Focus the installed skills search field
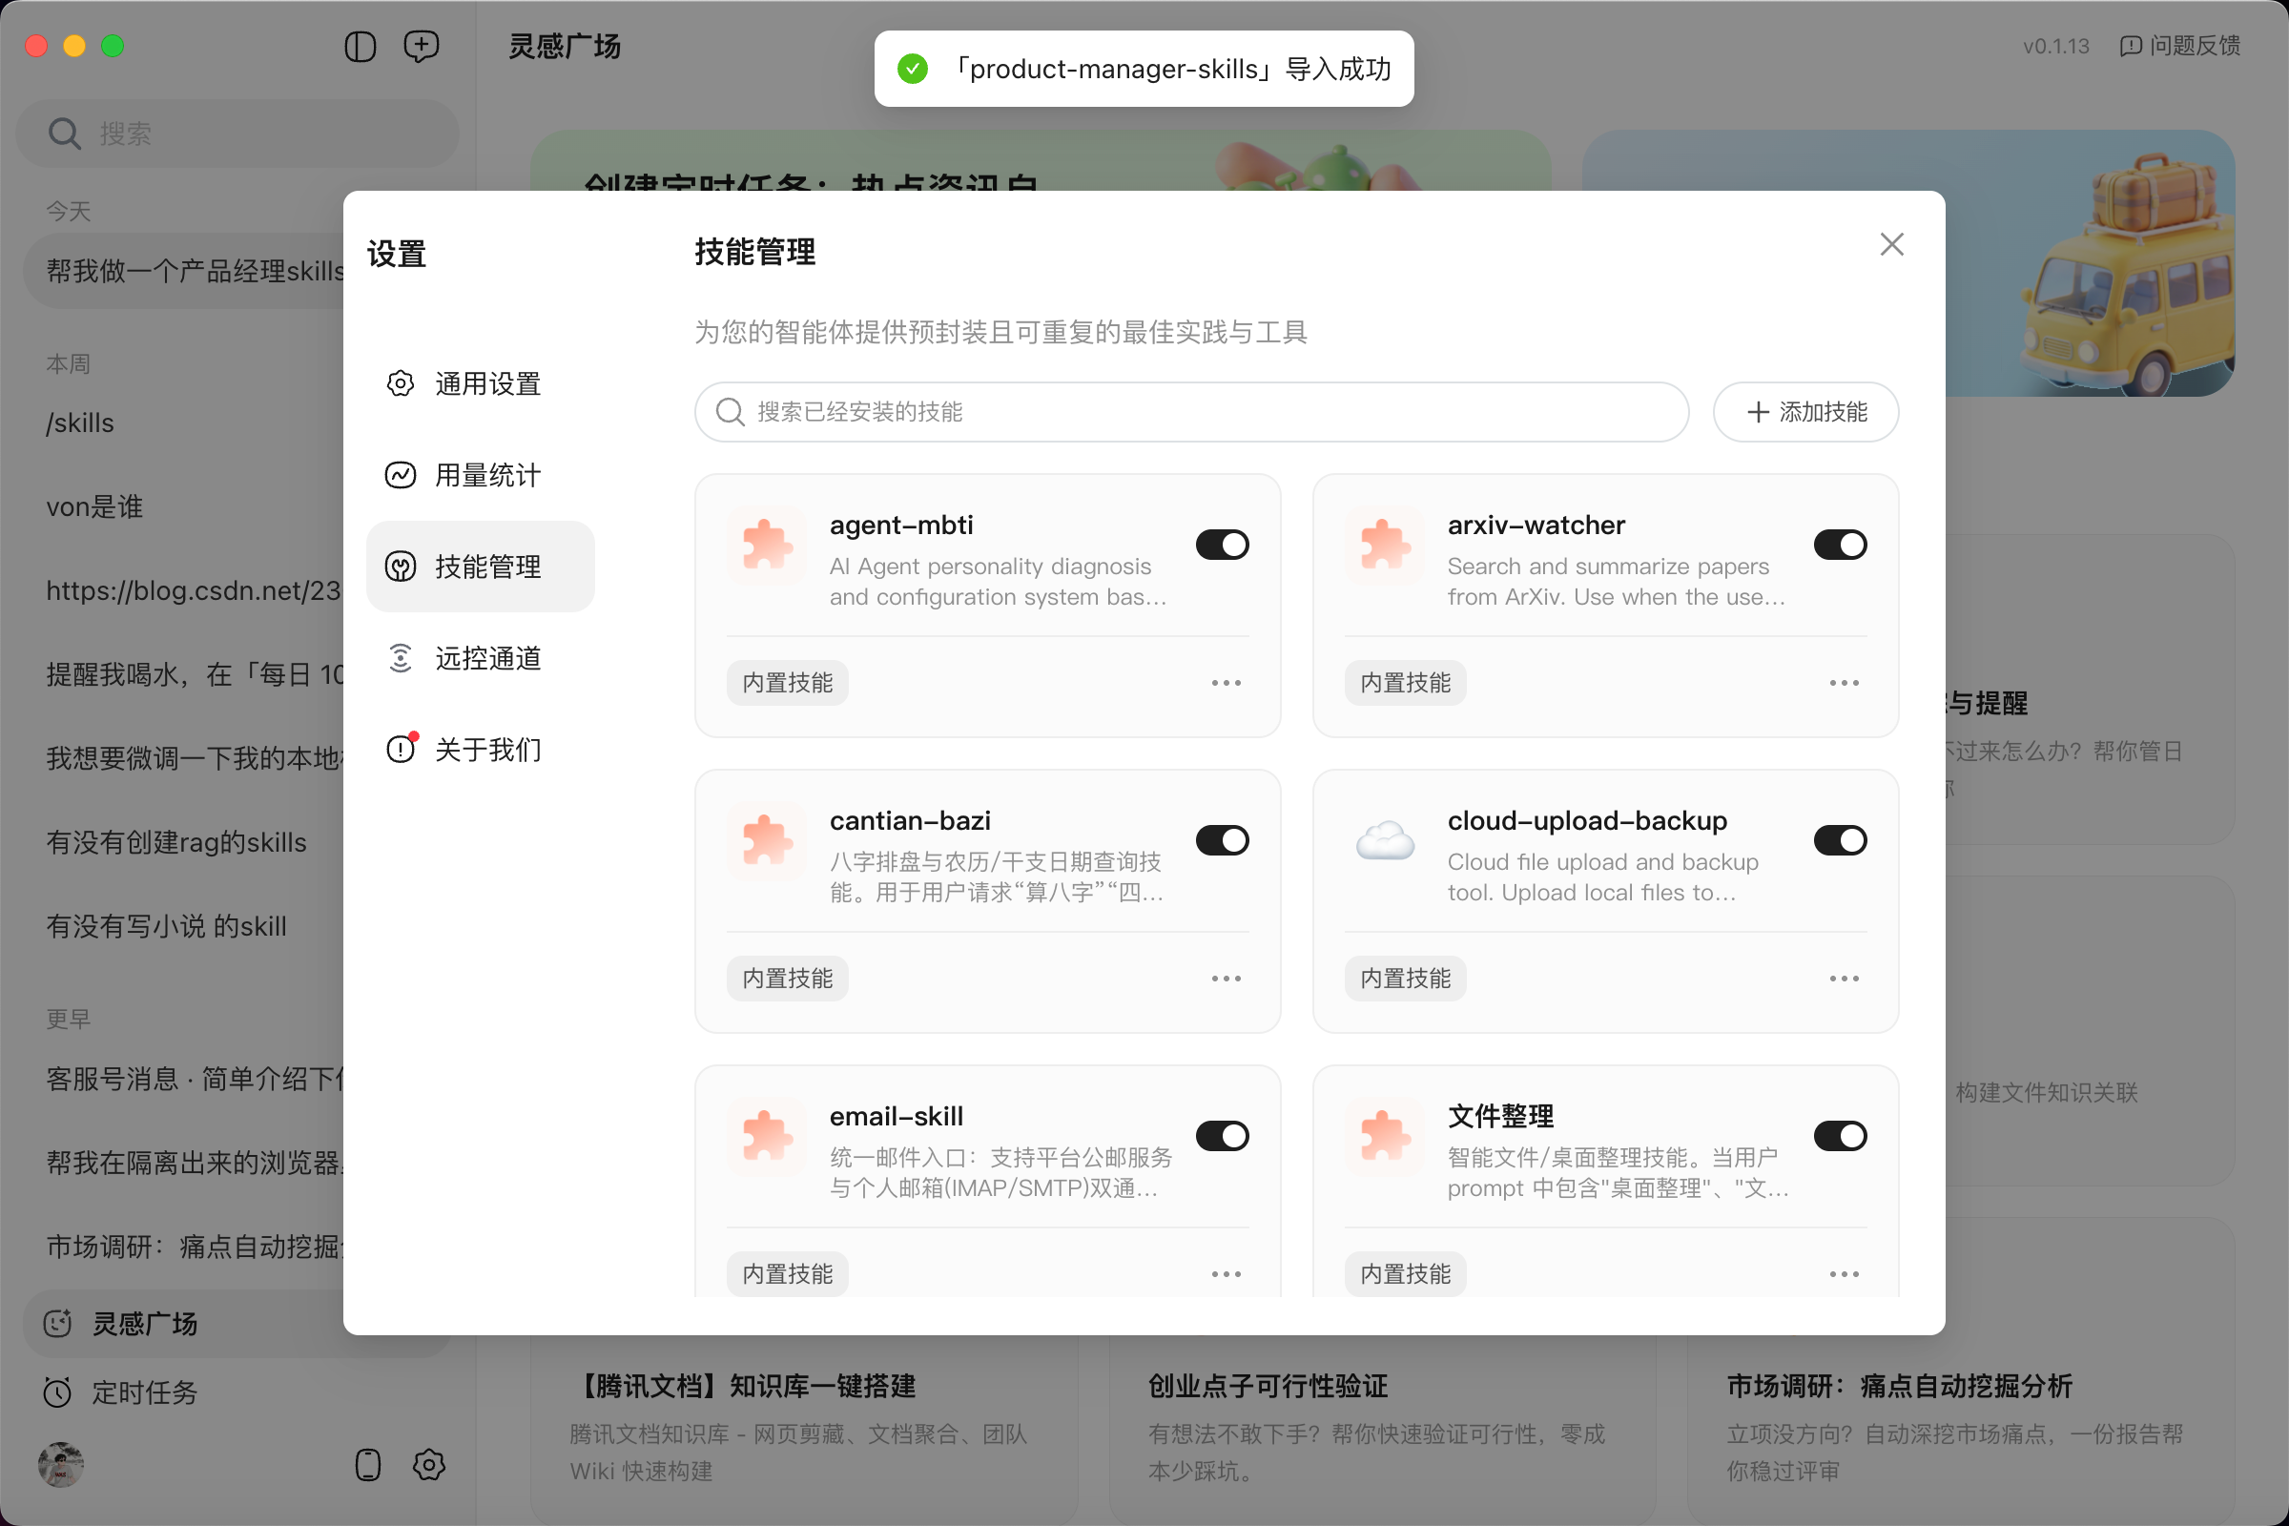 point(1191,412)
